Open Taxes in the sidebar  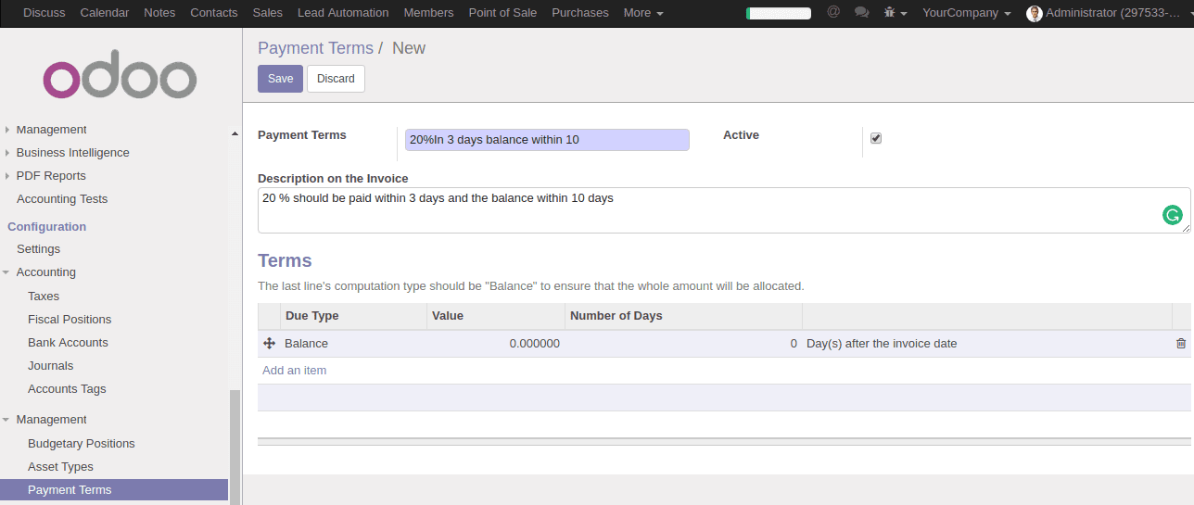[44, 297]
